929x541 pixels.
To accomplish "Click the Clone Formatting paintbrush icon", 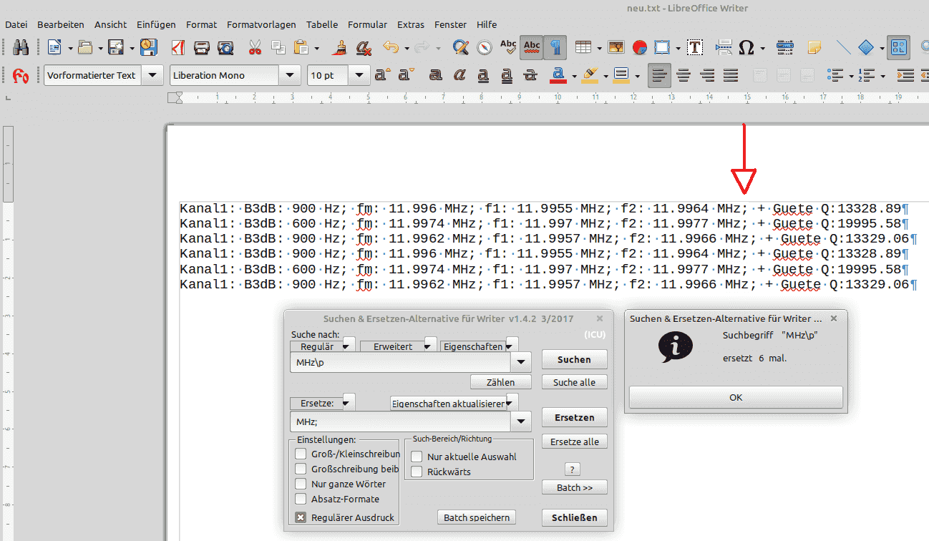I will click(x=340, y=48).
